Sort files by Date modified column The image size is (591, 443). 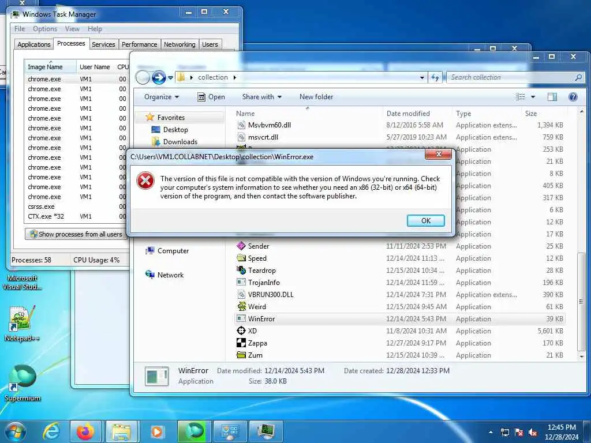pyautogui.click(x=417, y=114)
